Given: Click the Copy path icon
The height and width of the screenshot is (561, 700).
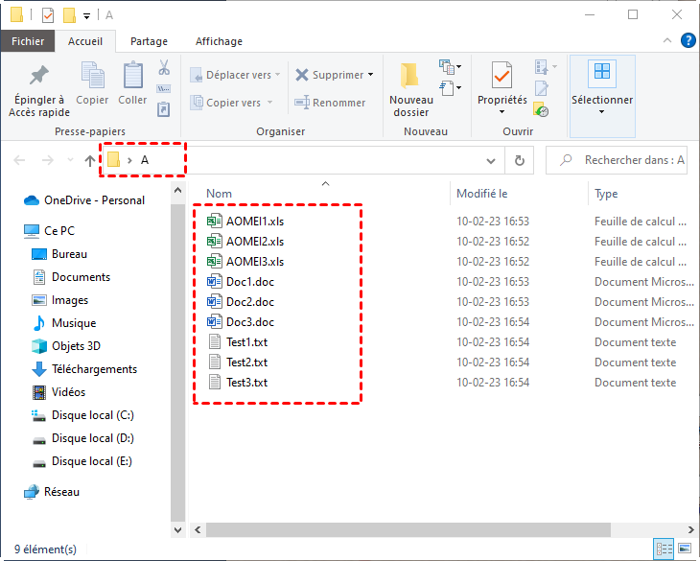Looking at the screenshot, I should [x=163, y=89].
